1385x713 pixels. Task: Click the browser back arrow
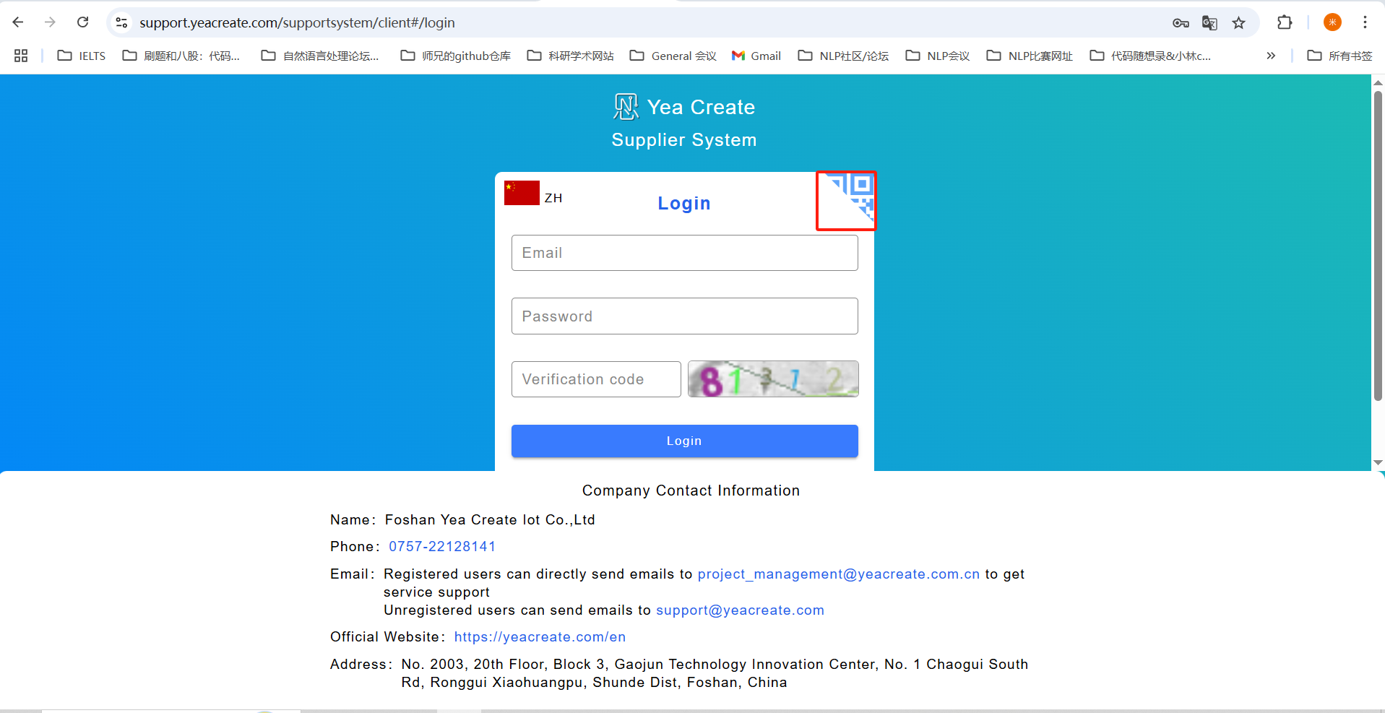[x=18, y=22]
